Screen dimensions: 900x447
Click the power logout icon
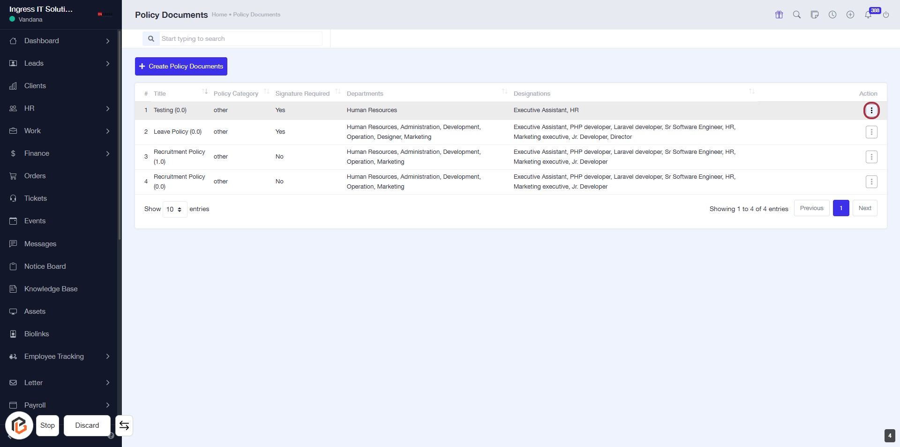[886, 15]
